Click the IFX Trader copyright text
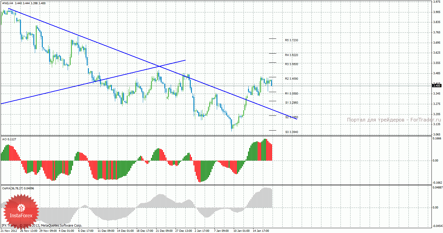443x233 pixels. [42, 225]
